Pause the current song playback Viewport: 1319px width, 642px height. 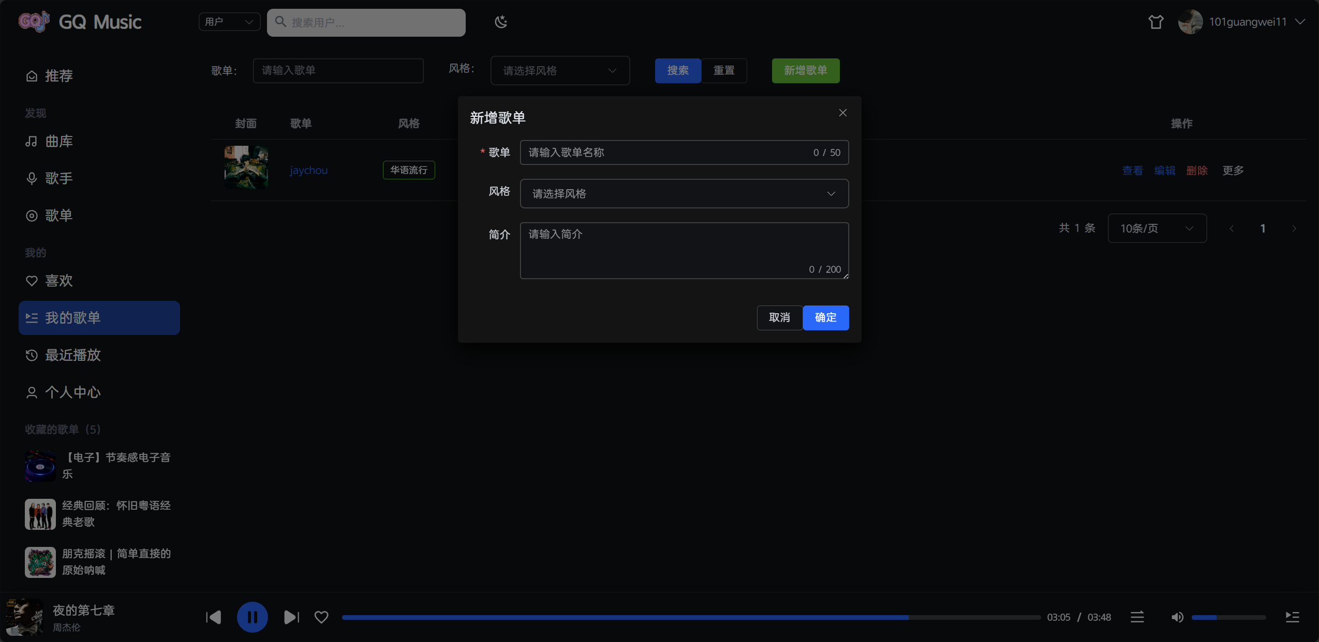(252, 617)
